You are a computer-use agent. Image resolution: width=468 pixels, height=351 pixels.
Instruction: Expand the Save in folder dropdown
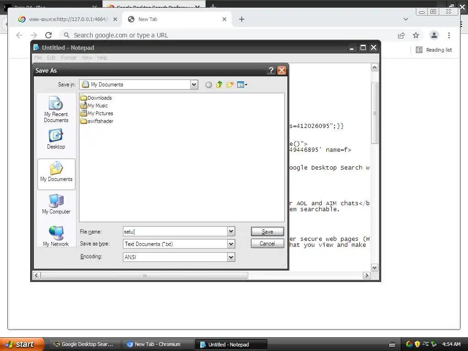pos(194,85)
